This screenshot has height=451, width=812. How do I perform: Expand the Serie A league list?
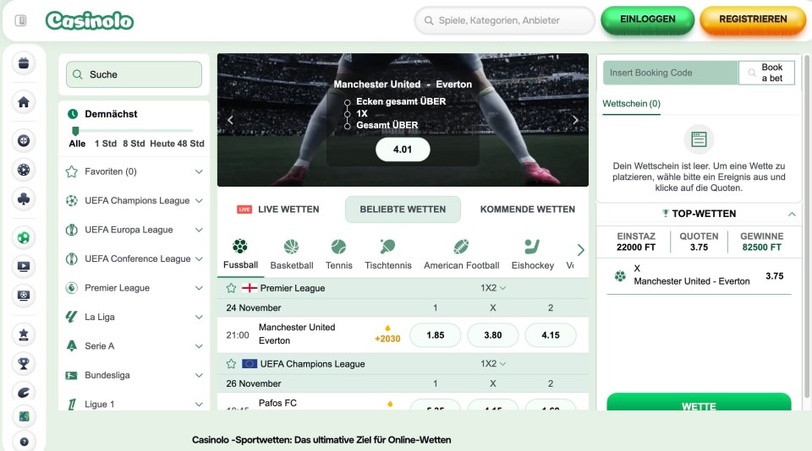(199, 346)
